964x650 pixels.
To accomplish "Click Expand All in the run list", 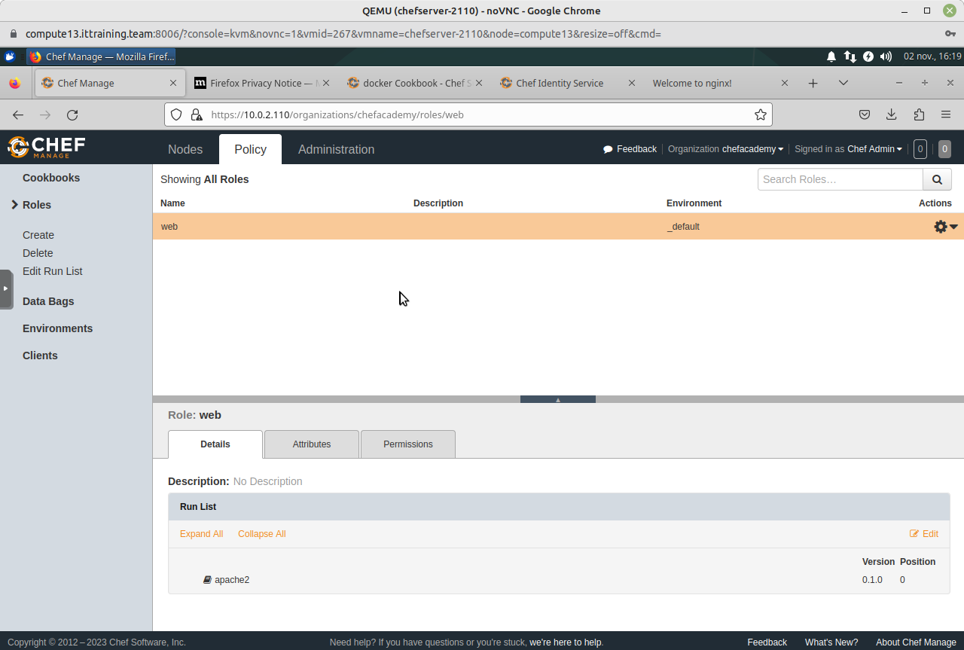I will [x=201, y=534].
